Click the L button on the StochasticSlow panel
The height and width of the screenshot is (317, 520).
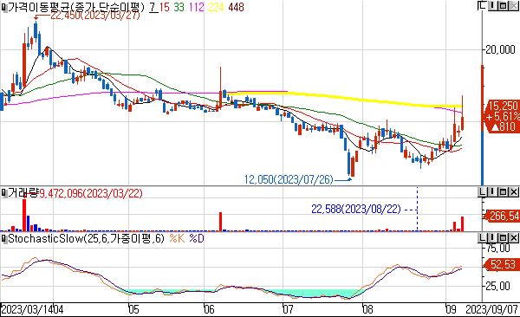(482, 237)
